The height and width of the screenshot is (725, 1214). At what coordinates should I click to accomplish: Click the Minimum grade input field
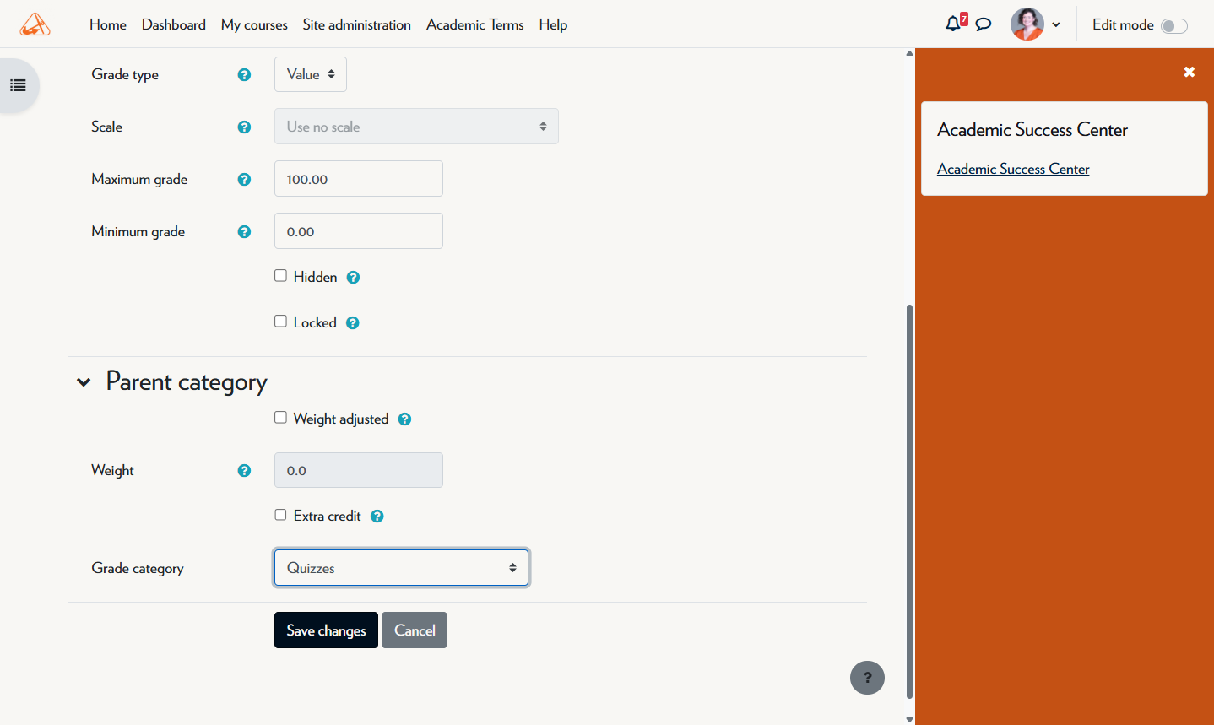(359, 230)
